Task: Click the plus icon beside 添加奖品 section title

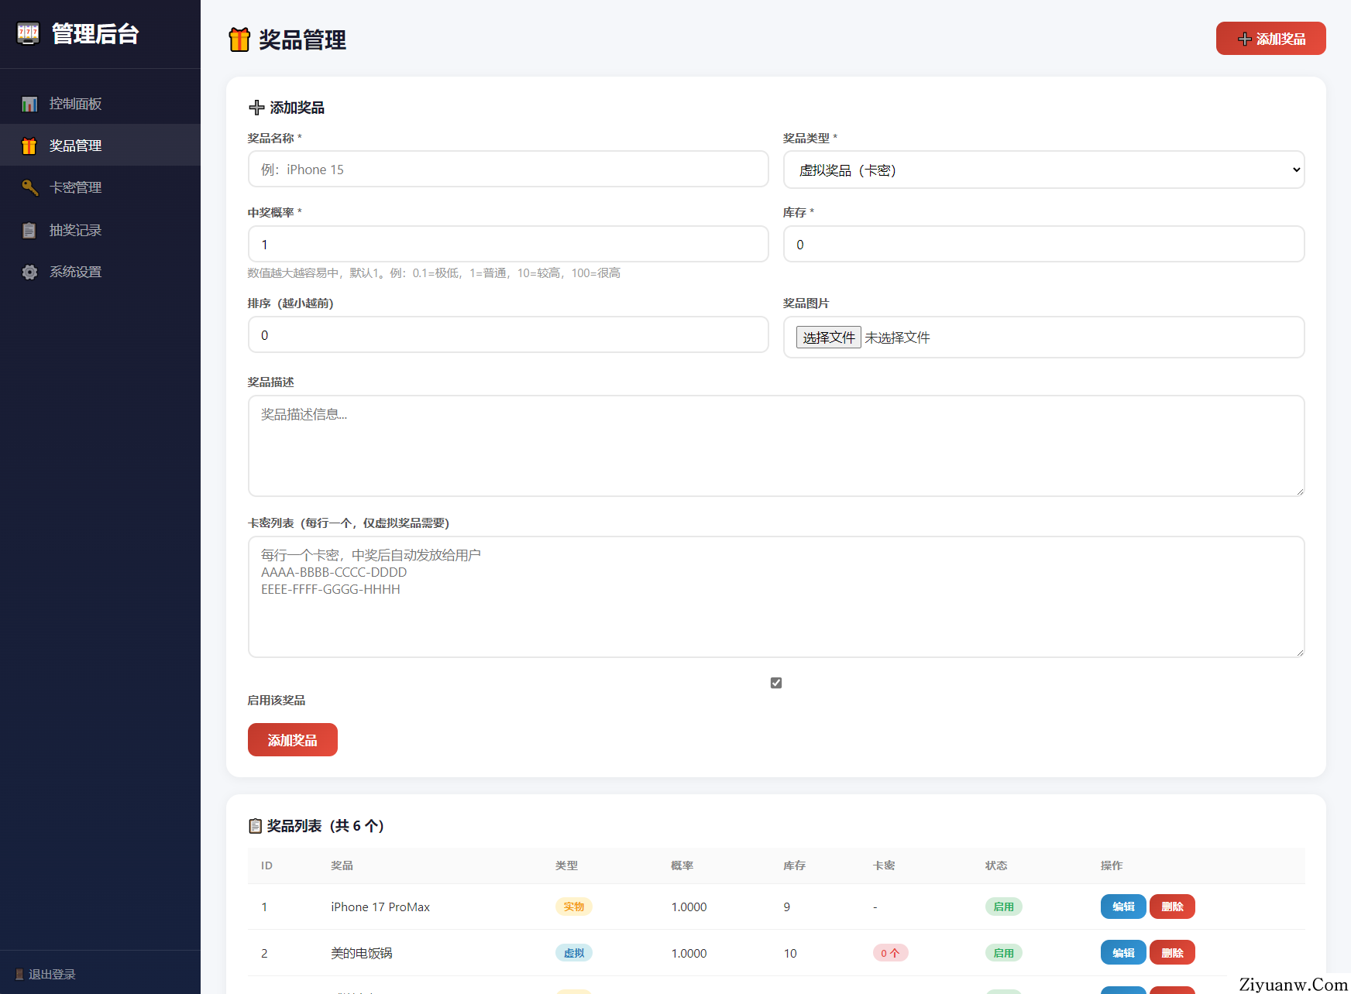Action: pyautogui.click(x=256, y=108)
